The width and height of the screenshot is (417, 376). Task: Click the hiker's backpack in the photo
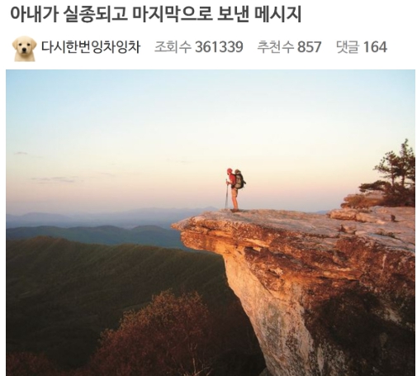tap(239, 180)
